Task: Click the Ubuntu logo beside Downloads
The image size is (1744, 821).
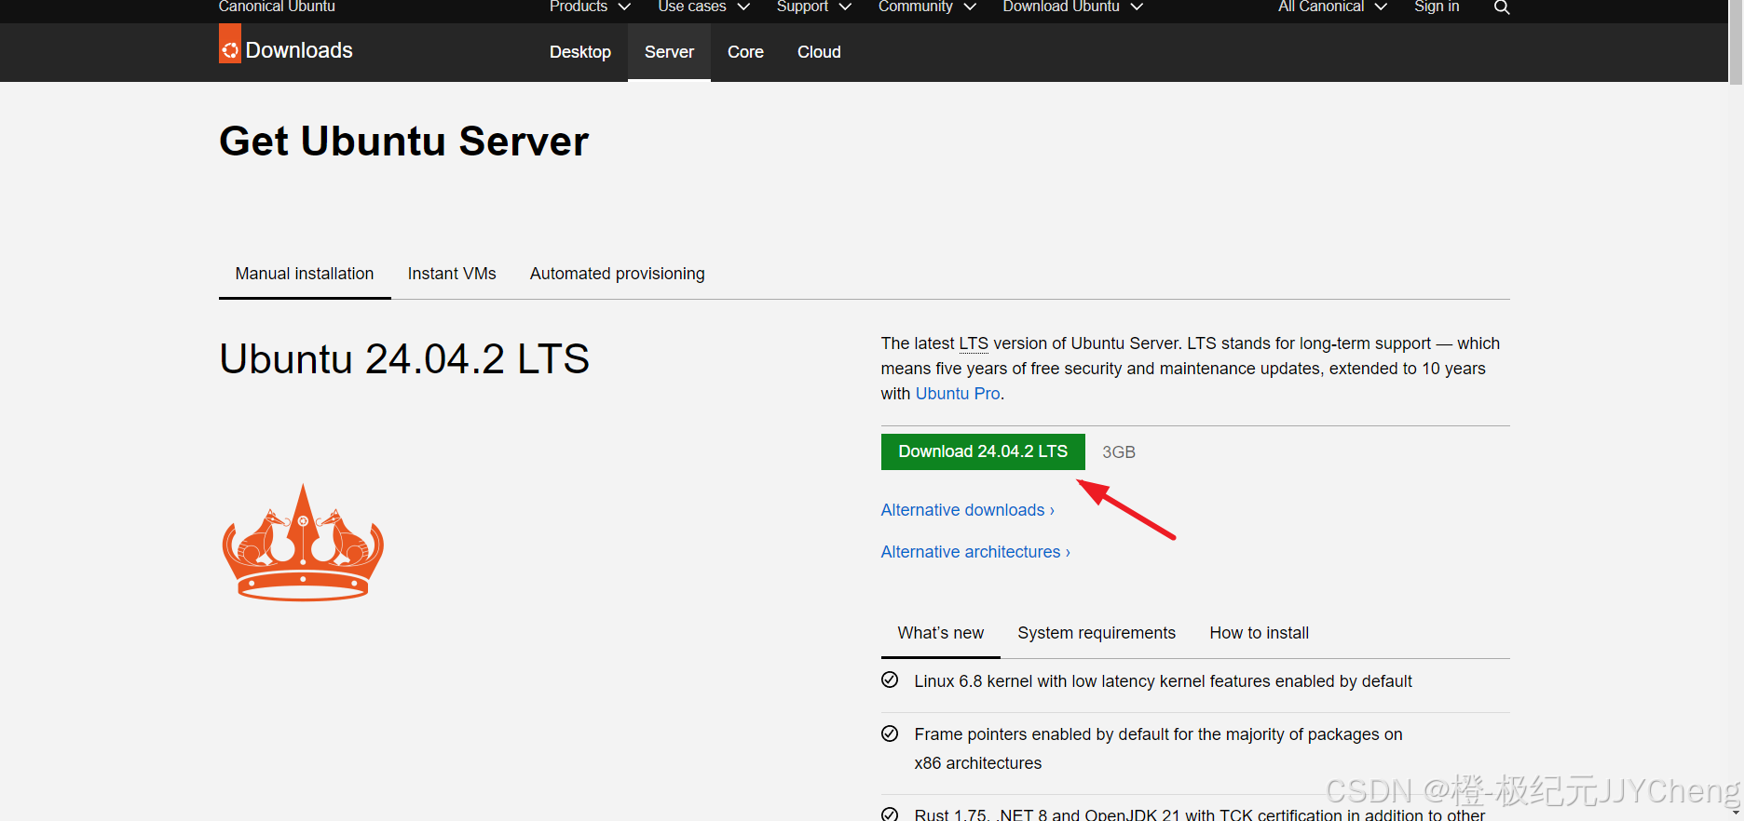Action: (230, 44)
